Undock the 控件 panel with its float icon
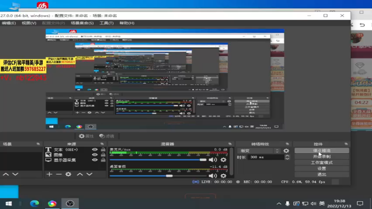 tap(346, 144)
